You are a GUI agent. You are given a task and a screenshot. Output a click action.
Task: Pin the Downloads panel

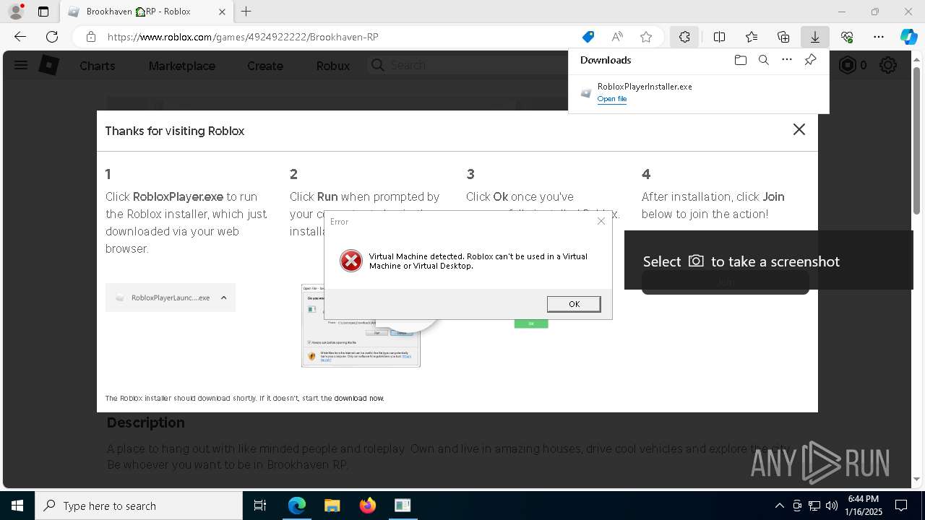click(810, 60)
